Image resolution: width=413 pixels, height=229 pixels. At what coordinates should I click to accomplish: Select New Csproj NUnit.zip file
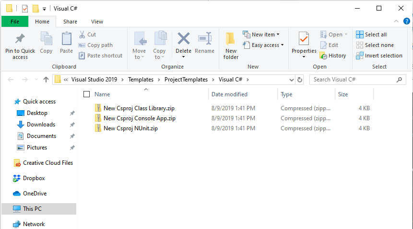(130, 128)
